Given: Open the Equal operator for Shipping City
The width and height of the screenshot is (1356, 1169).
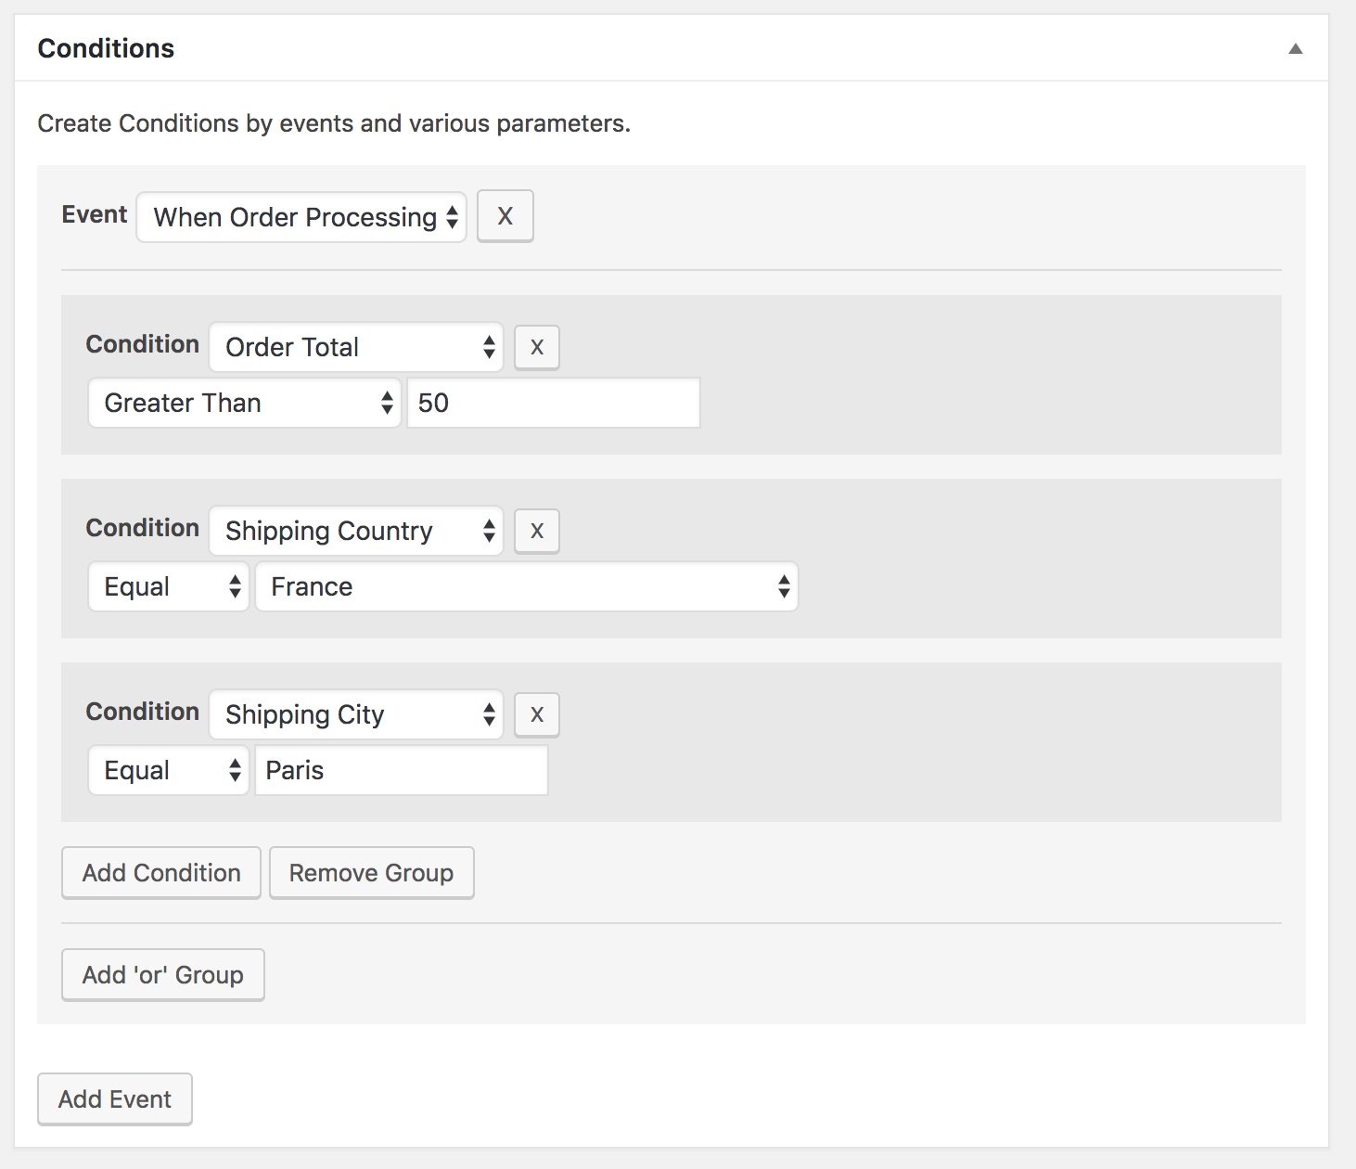Looking at the screenshot, I should coord(169,770).
